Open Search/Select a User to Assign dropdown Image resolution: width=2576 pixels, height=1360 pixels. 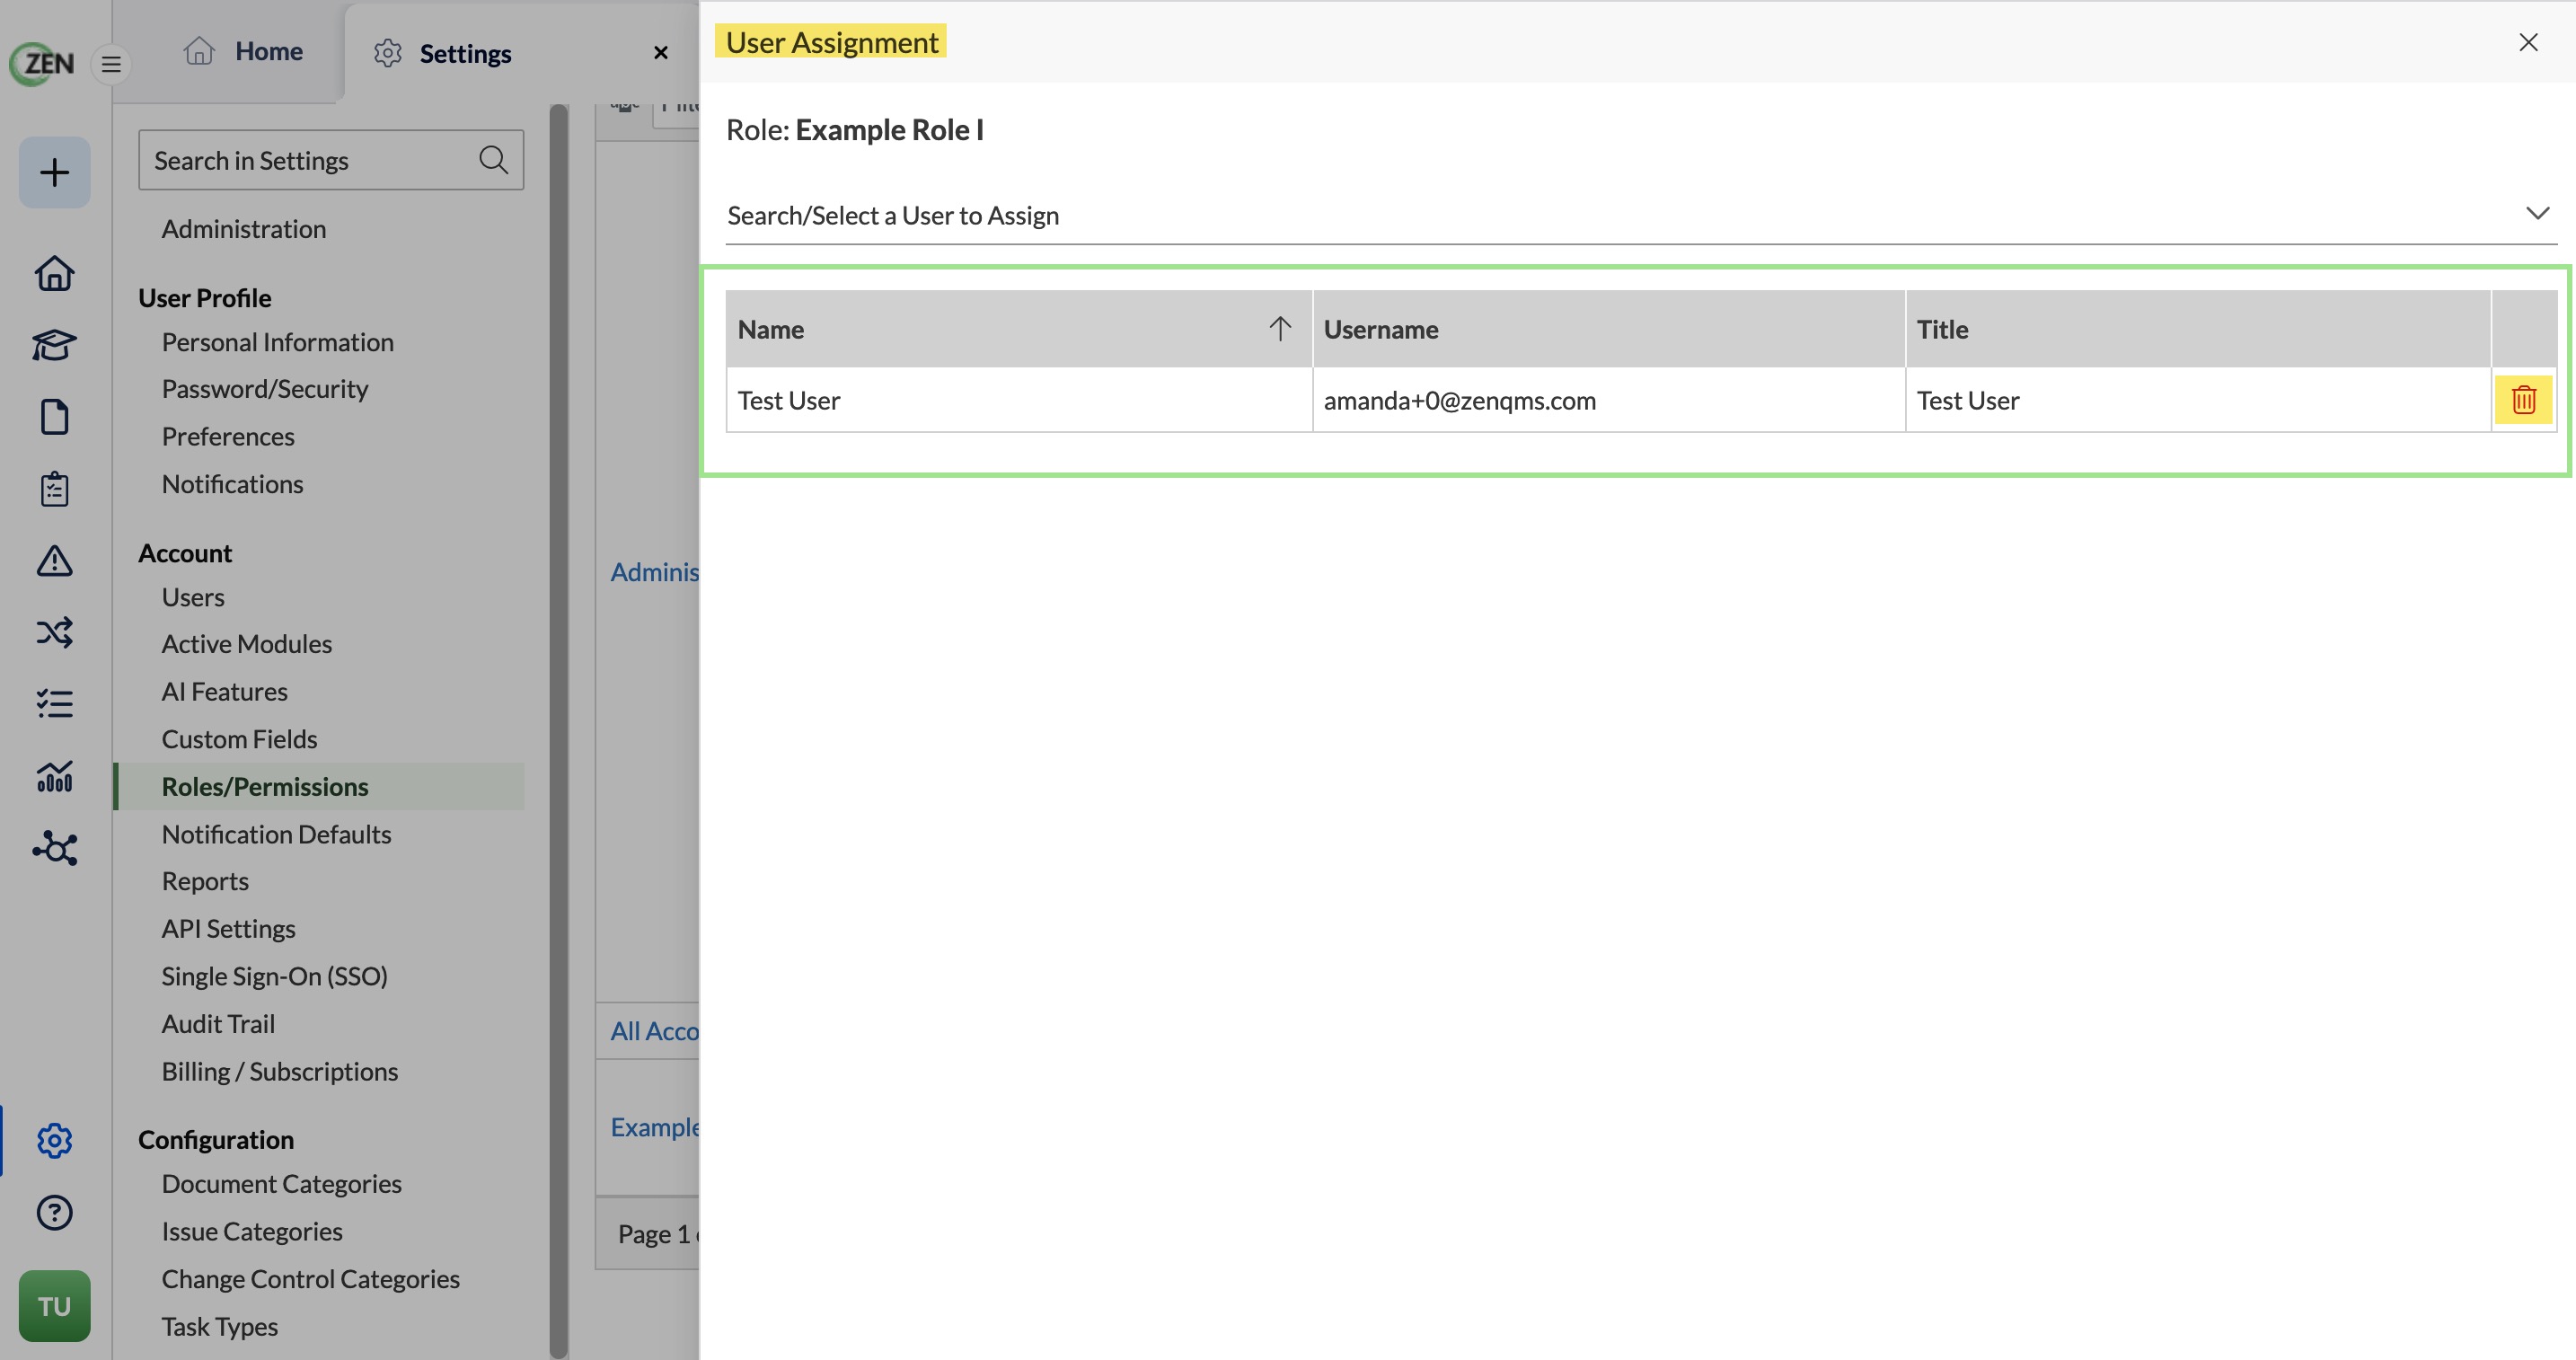pos(1641,215)
